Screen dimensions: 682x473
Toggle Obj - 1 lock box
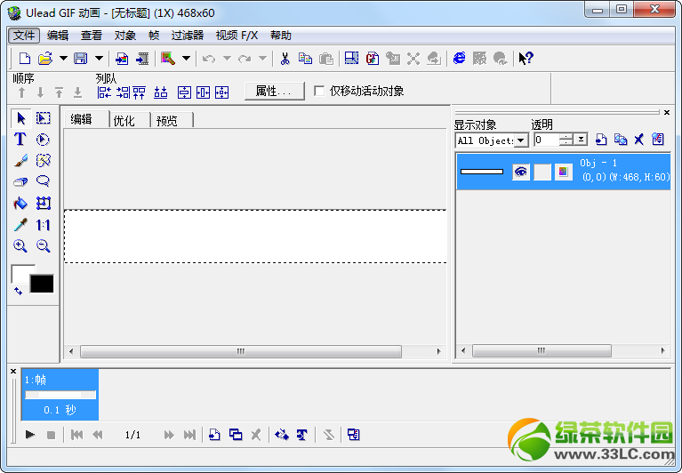coord(542,172)
